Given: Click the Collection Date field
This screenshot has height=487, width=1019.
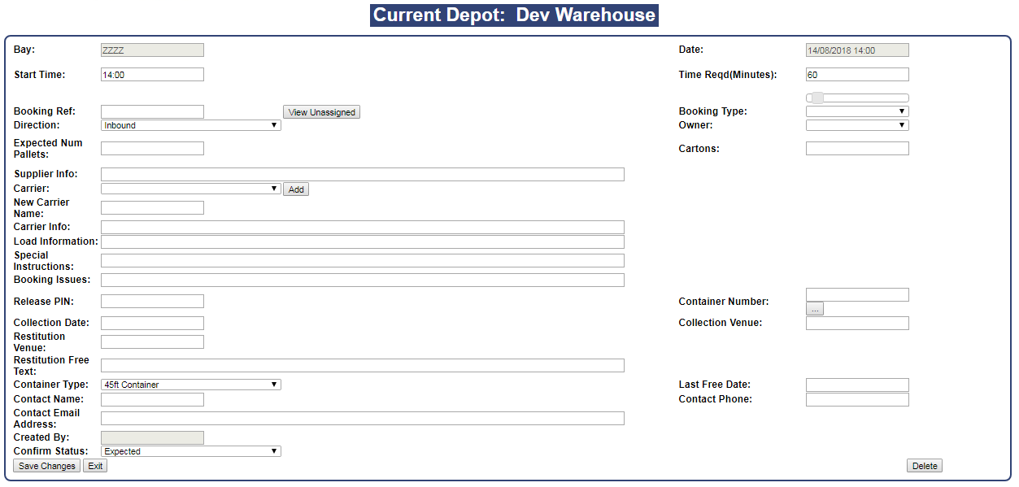Looking at the screenshot, I should coord(152,323).
